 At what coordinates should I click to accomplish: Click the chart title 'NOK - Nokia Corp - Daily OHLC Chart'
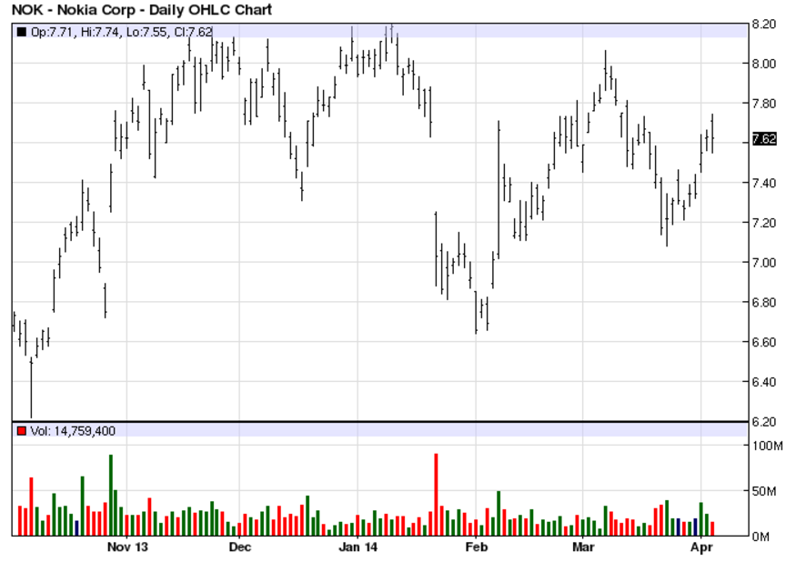click(142, 10)
